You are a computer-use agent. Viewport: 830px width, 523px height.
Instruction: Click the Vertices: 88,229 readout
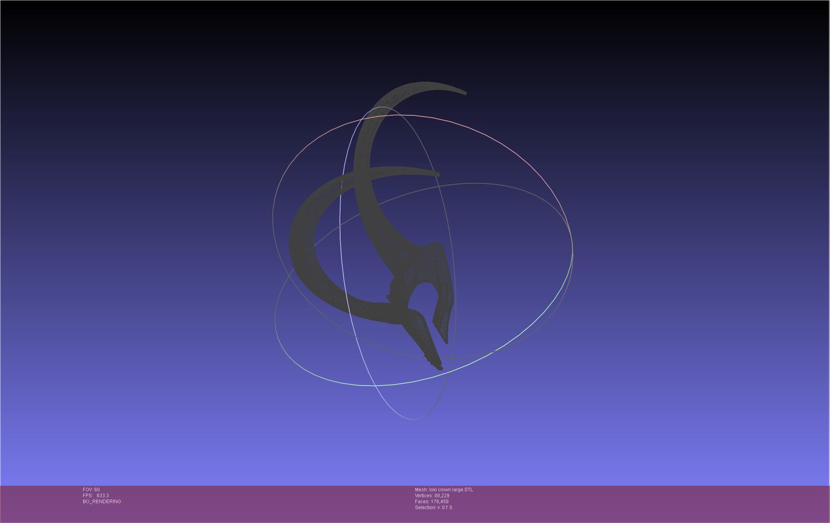click(432, 496)
